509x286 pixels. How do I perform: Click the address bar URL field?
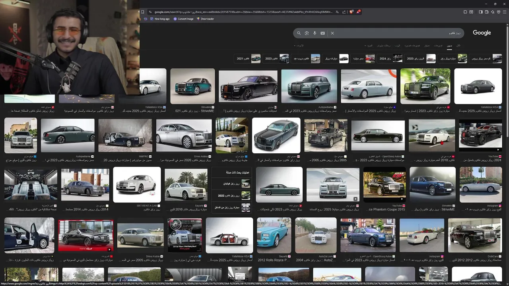tap(243, 12)
